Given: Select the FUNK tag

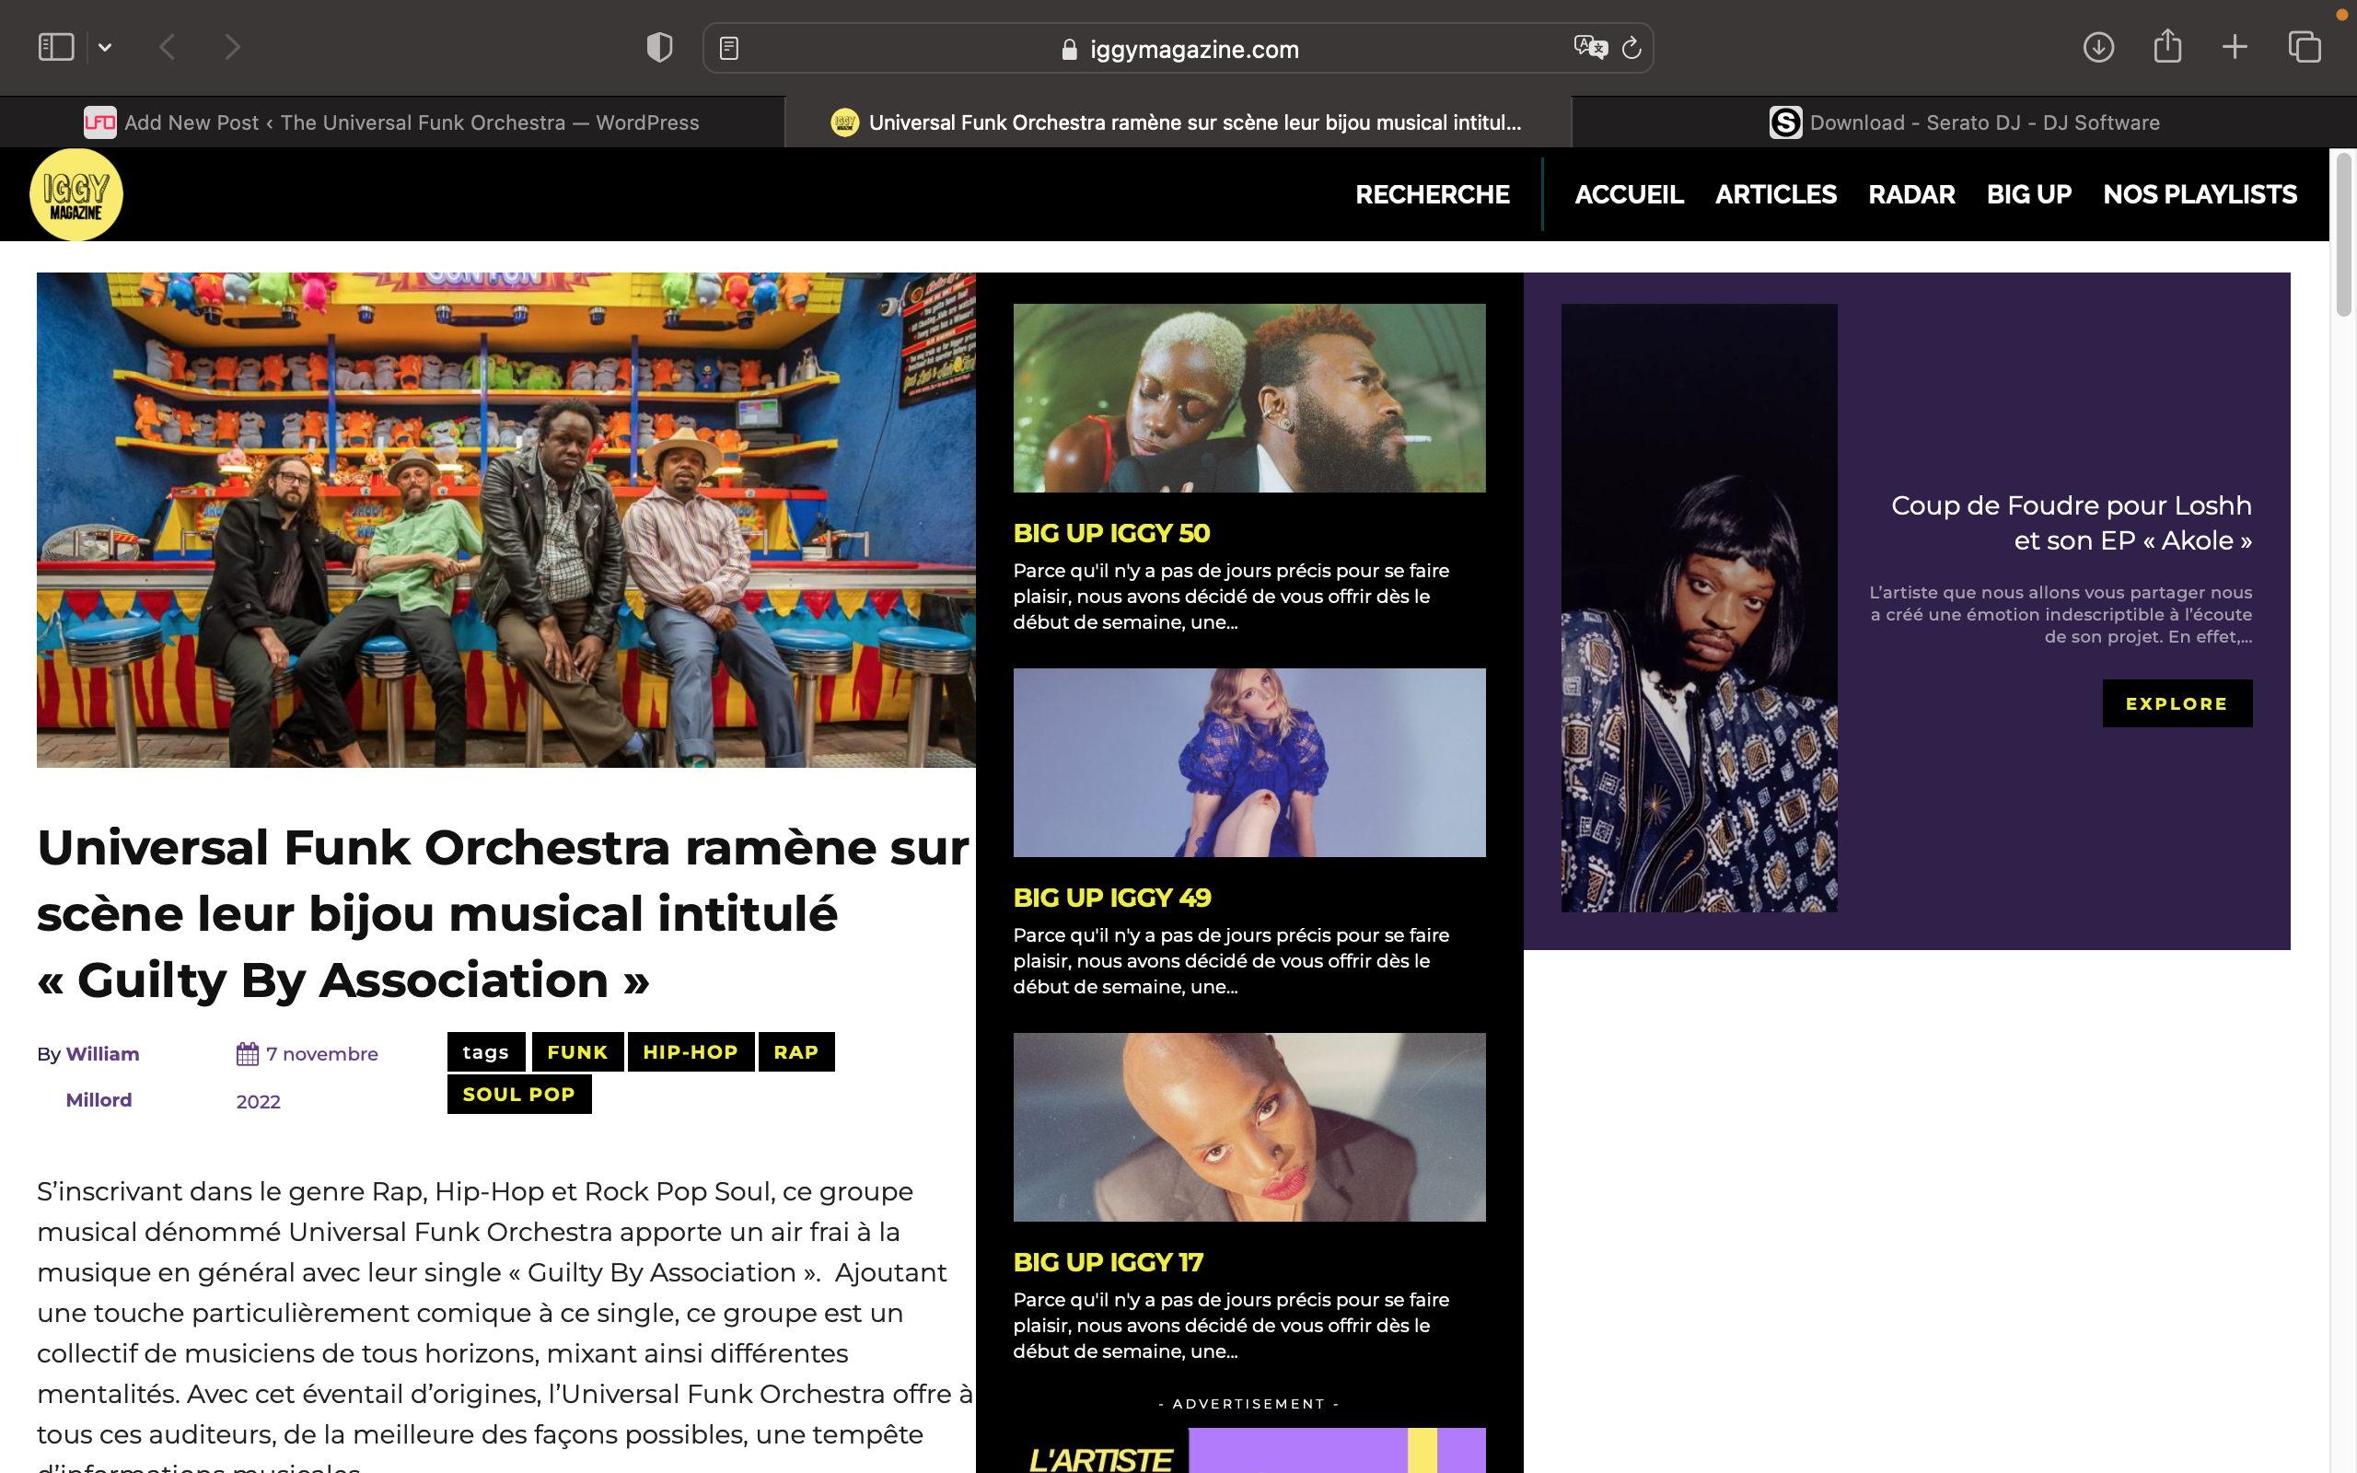Looking at the screenshot, I should pos(577,1052).
